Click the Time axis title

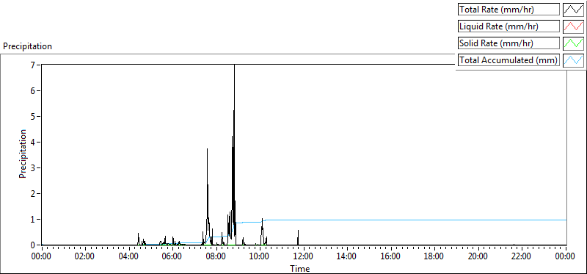300,268
